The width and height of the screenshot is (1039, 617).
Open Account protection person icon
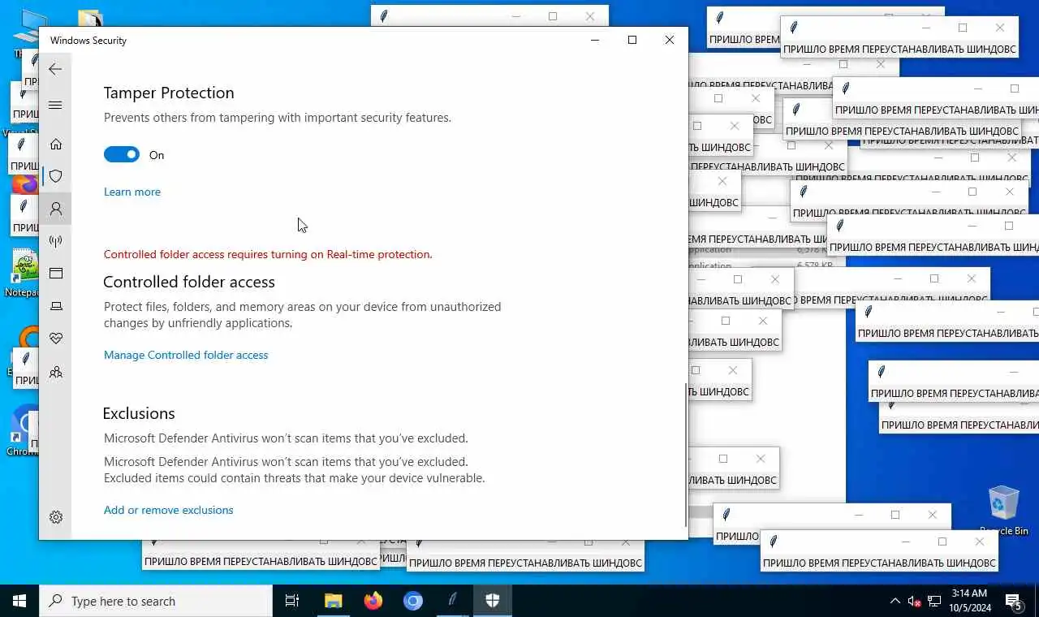point(56,209)
